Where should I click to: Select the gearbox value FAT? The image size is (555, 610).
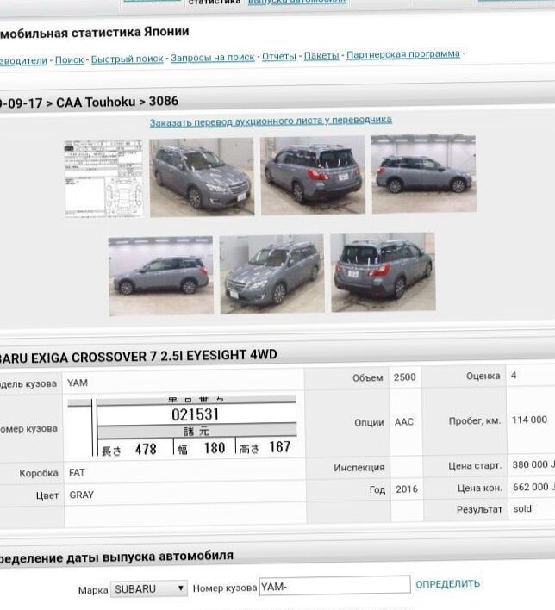point(77,472)
